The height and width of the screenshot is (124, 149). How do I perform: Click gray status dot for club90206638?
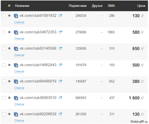pos(9,114)
